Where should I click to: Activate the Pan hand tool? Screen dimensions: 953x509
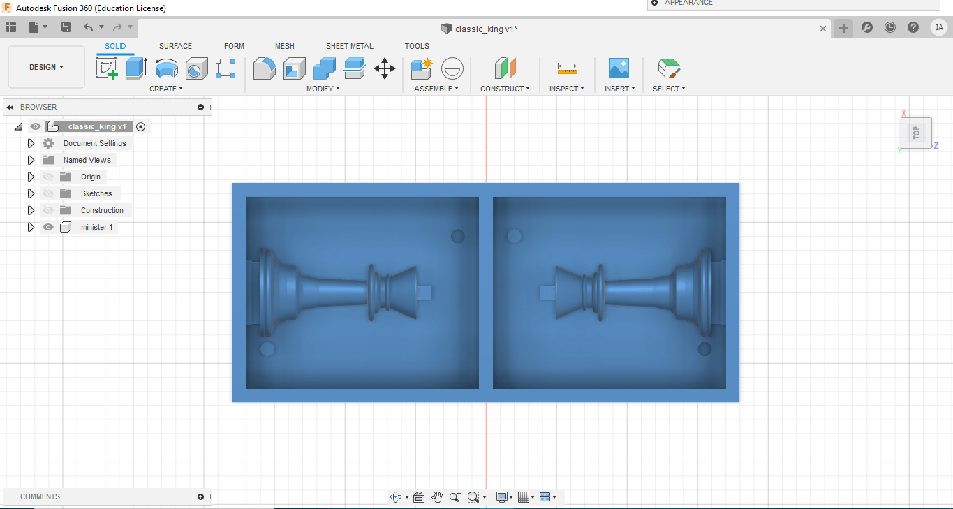[x=437, y=497]
